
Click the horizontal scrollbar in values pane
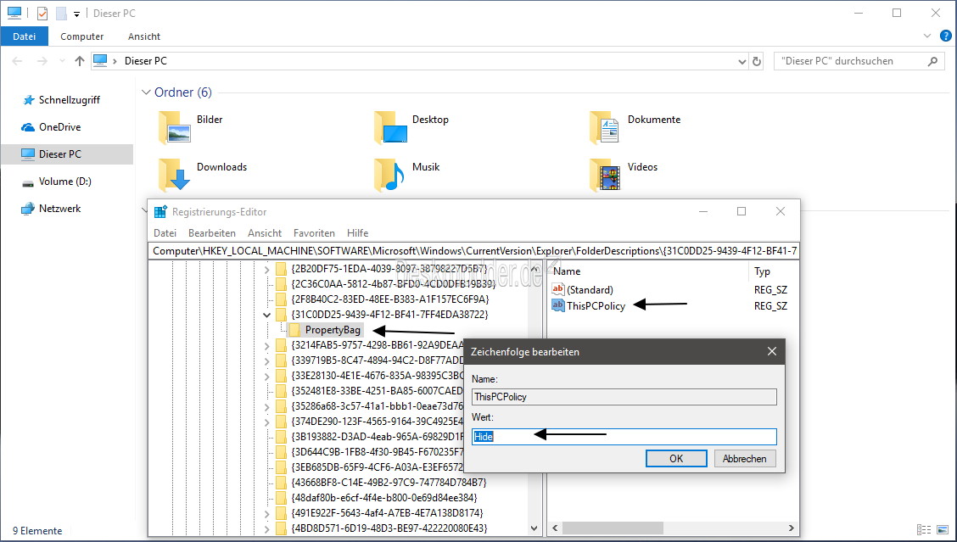point(613,528)
